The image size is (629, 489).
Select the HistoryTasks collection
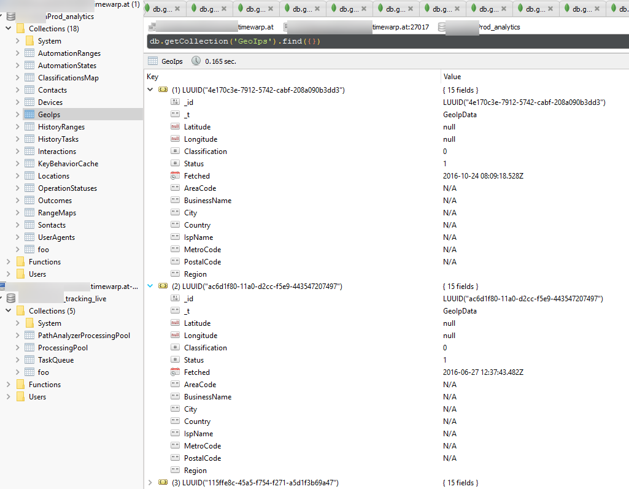(58, 139)
